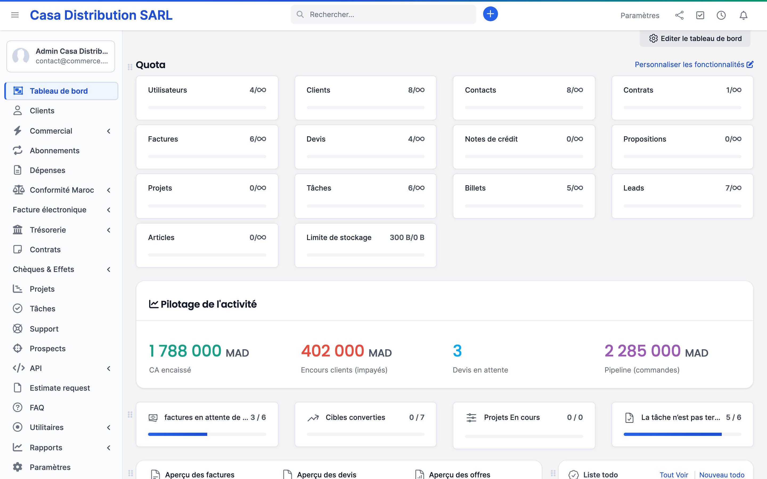The image size is (767, 479).
Task: Open the share icon in header
Action: coord(679,15)
